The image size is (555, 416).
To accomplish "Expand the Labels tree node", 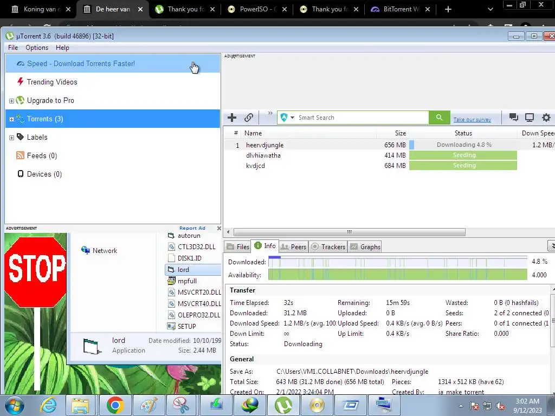I will pos(11,138).
